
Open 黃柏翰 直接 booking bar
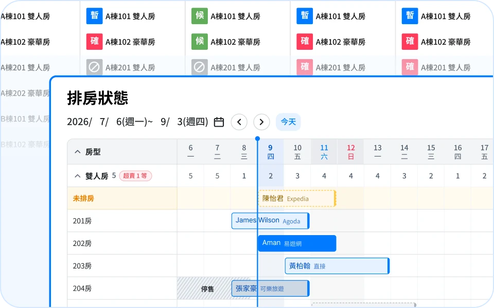[x=337, y=266]
